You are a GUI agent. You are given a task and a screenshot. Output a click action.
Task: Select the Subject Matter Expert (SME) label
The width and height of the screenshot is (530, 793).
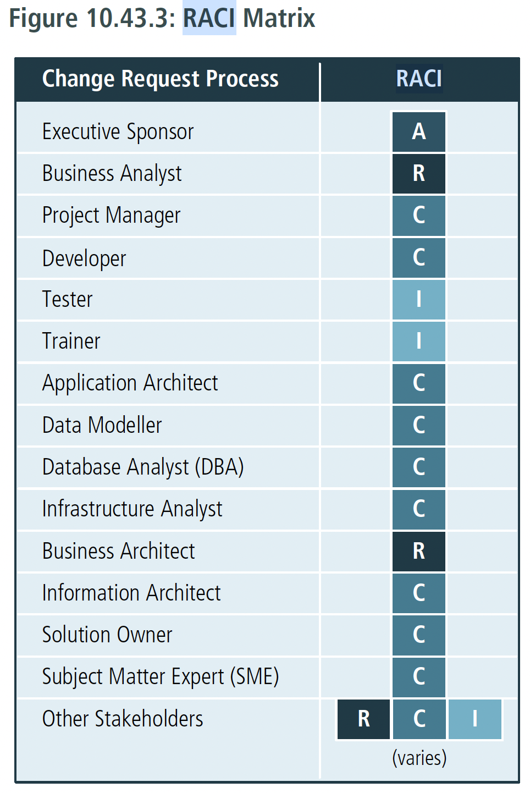(x=161, y=677)
